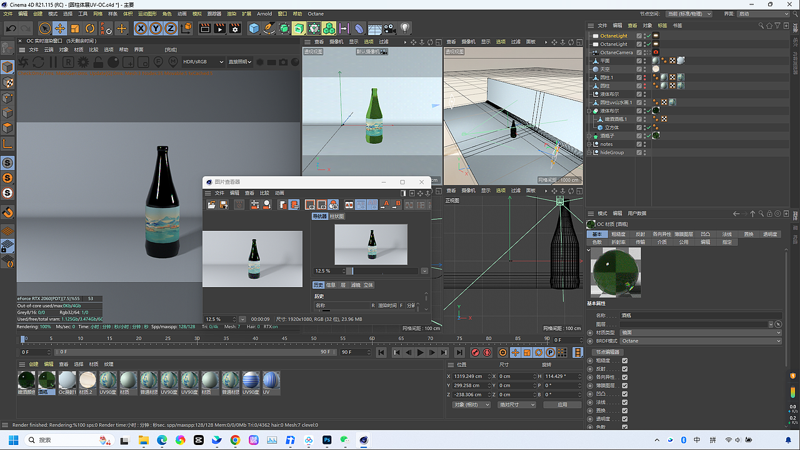Select the Move tool in the toolbar
The width and height of the screenshot is (800, 450).
(60, 27)
